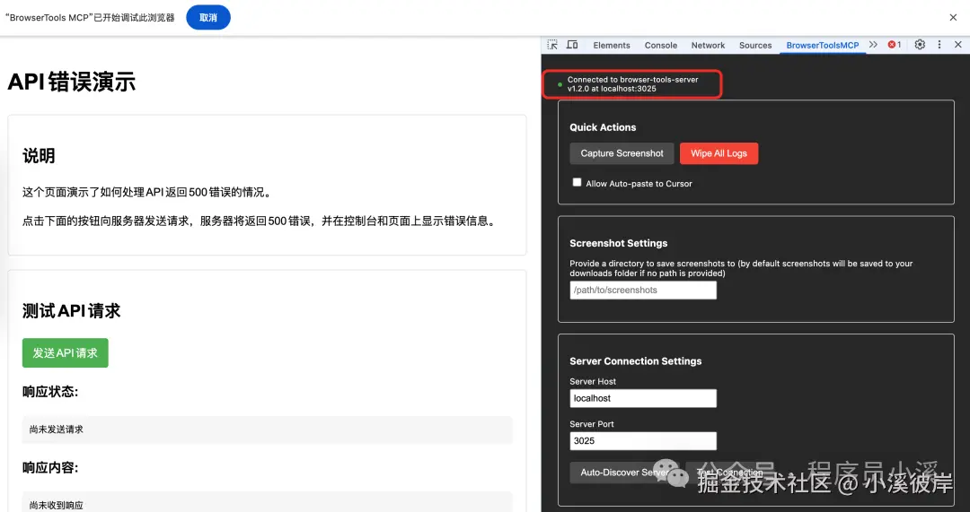Click the '响应内容:' label
Screen dimensions: 970x512
point(50,467)
